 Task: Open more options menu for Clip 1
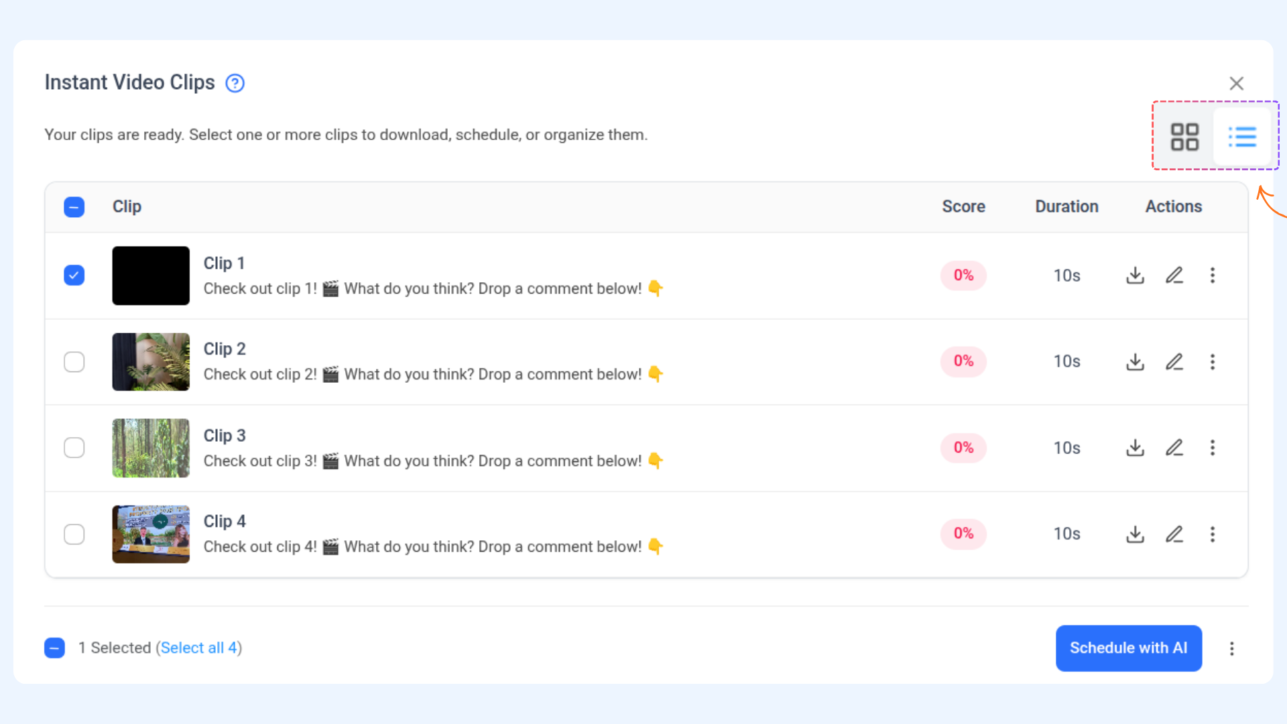[1212, 276]
